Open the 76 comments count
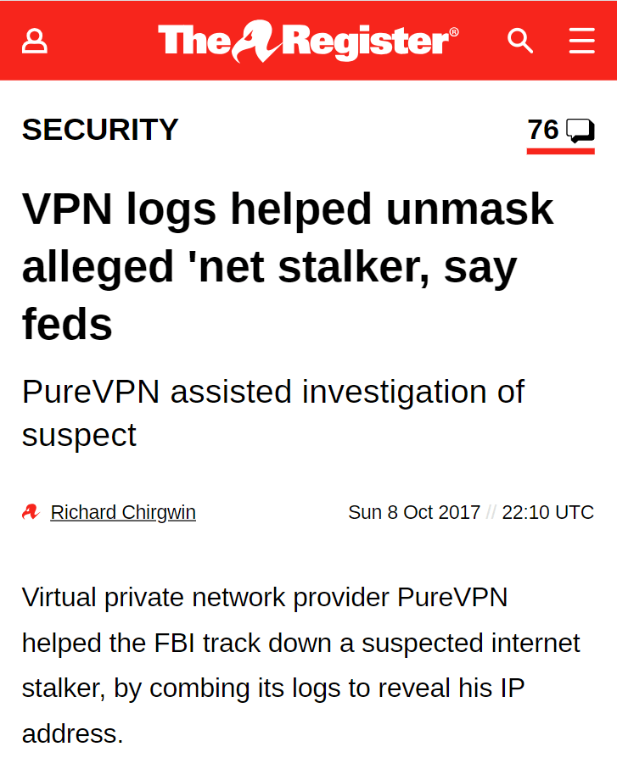Viewport: 617px width, 769px height. 543,130
